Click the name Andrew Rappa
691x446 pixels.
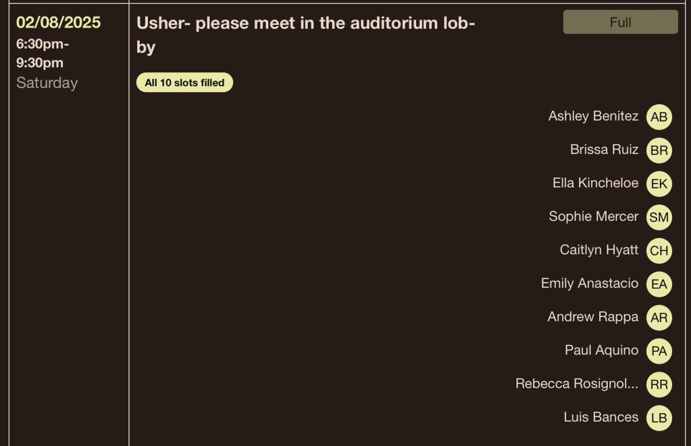click(x=593, y=317)
